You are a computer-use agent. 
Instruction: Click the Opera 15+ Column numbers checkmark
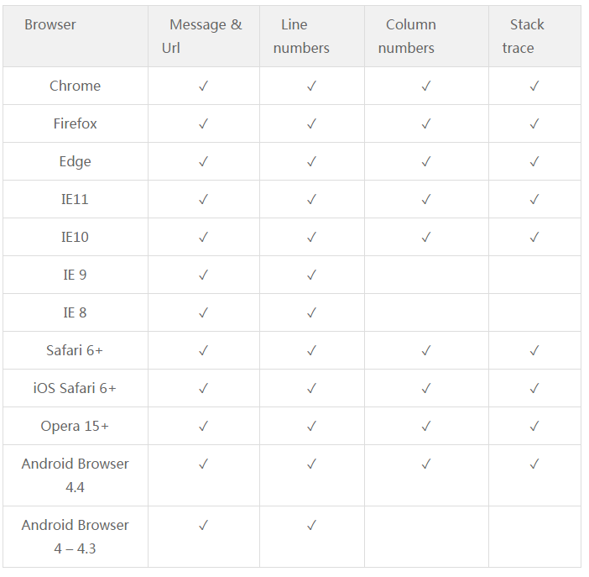click(x=426, y=426)
